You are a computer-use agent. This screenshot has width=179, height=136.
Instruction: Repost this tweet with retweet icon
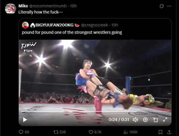tap(56, 132)
